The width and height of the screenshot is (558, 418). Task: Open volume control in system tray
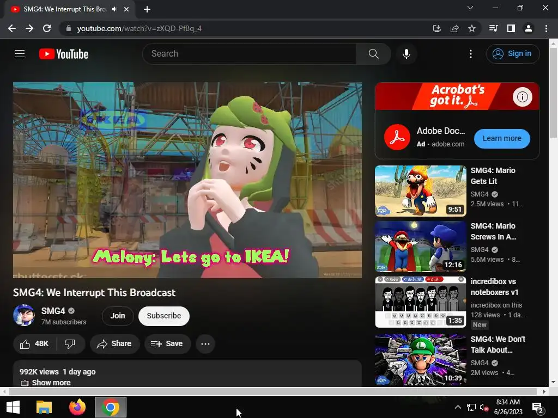click(x=484, y=407)
